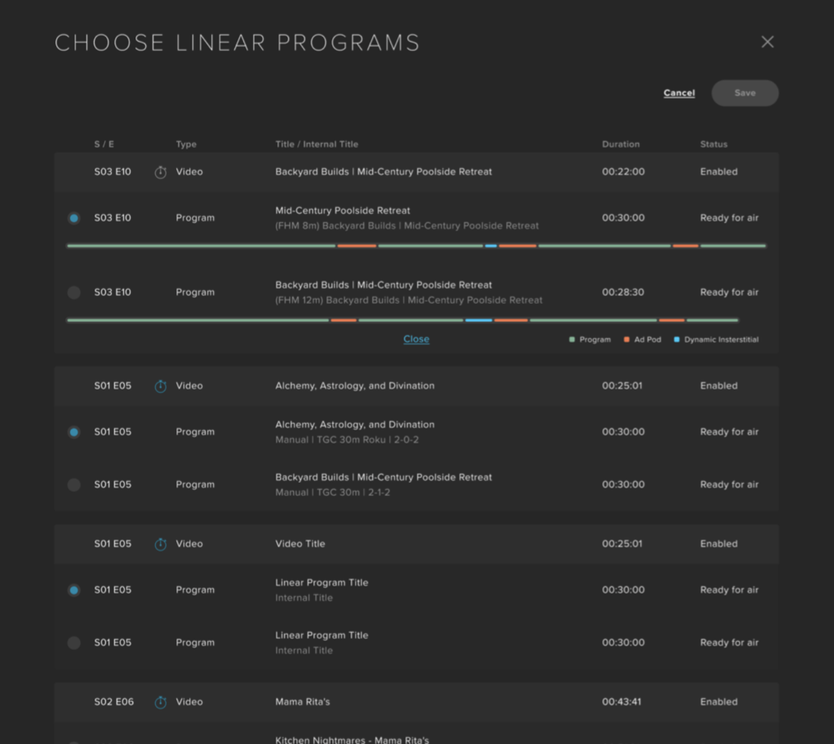Click clock icon for Mama Rita's video

point(160,702)
